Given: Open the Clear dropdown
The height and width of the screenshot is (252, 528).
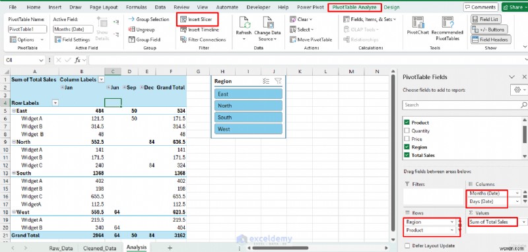Looking at the screenshot, I should point(301,20).
